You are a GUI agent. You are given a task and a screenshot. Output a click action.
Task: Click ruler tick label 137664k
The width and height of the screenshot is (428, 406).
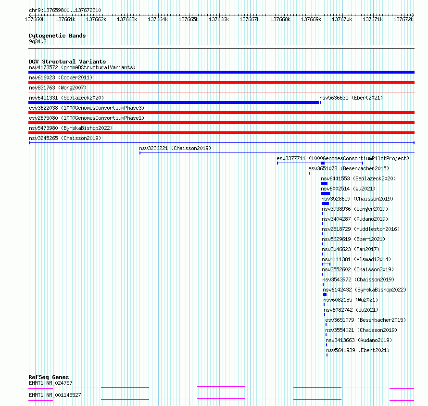158,20
